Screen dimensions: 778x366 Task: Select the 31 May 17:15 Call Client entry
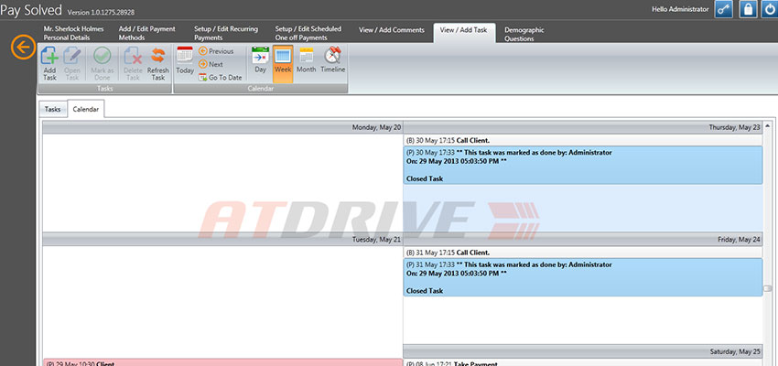pos(582,253)
